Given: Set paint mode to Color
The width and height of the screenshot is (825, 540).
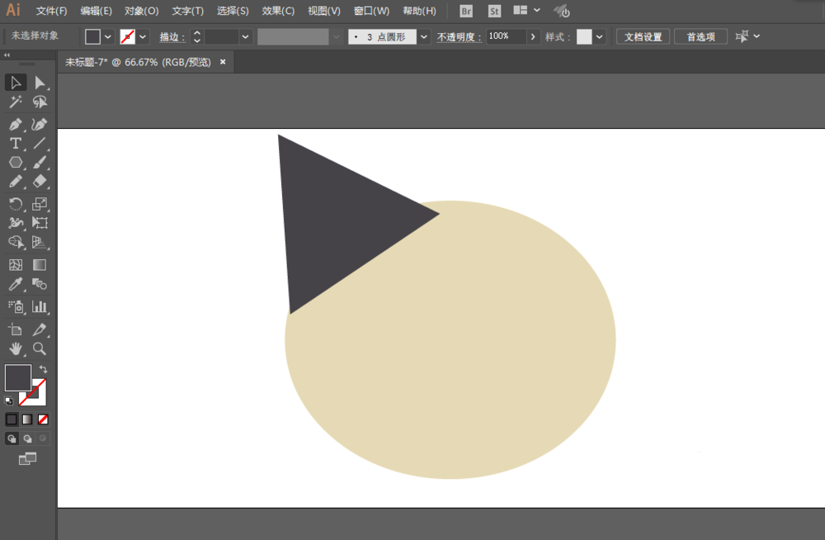Looking at the screenshot, I should pyautogui.click(x=12, y=419).
